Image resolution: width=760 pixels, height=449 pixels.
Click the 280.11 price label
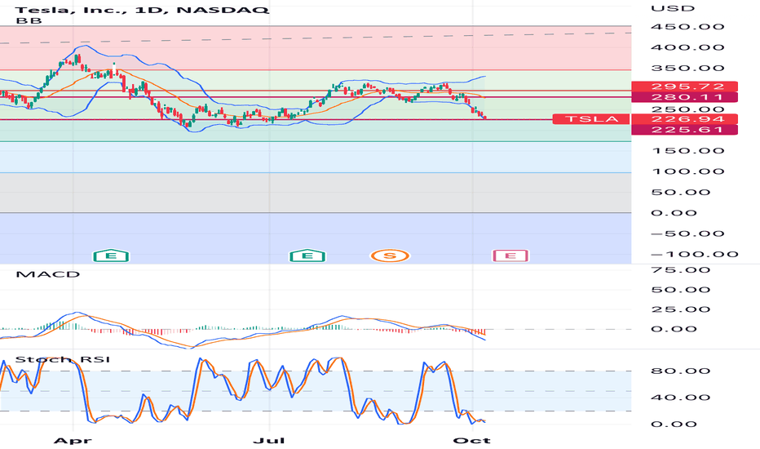click(685, 97)
